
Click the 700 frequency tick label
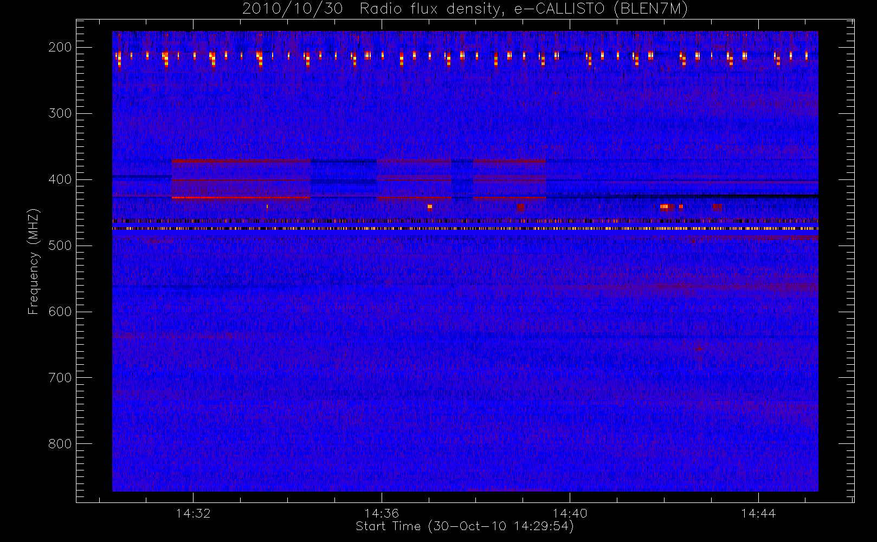coord(60,378)
